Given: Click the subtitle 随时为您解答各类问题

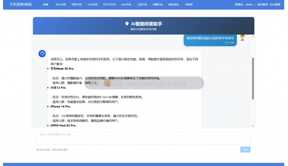Looking at the screenshot, I should point(143,29).
